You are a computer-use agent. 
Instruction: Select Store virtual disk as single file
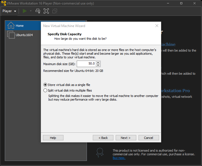pos(67,85)
